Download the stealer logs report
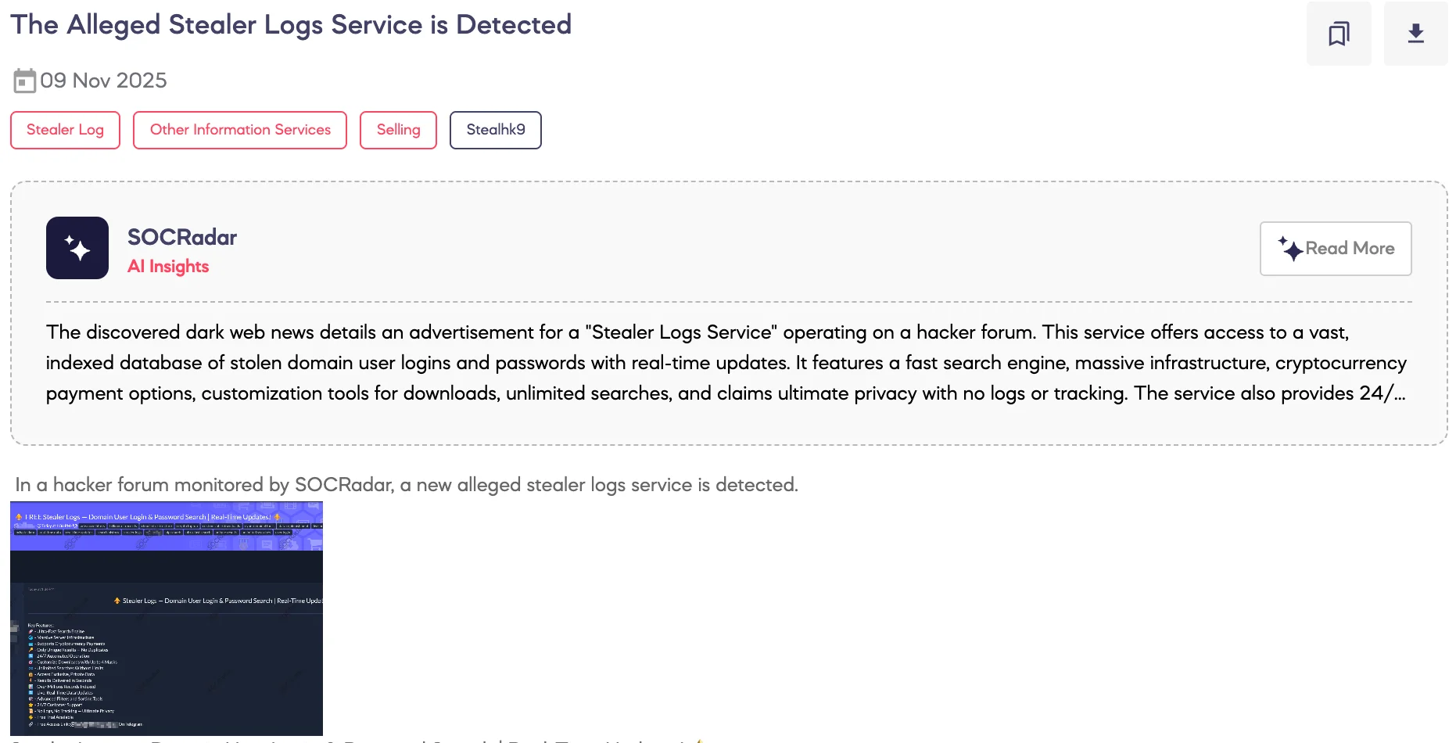This screenshot has width=1456, height=743. (1415, 34)
